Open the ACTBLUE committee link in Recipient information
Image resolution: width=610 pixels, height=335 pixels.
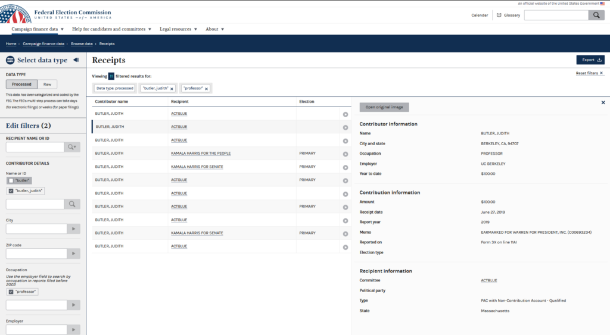(x=489, y=281)
